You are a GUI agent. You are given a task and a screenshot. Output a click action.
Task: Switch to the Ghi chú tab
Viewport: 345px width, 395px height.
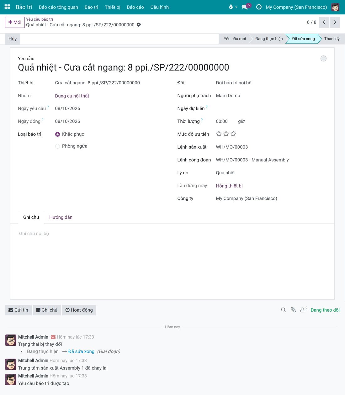tap(31, 217)
